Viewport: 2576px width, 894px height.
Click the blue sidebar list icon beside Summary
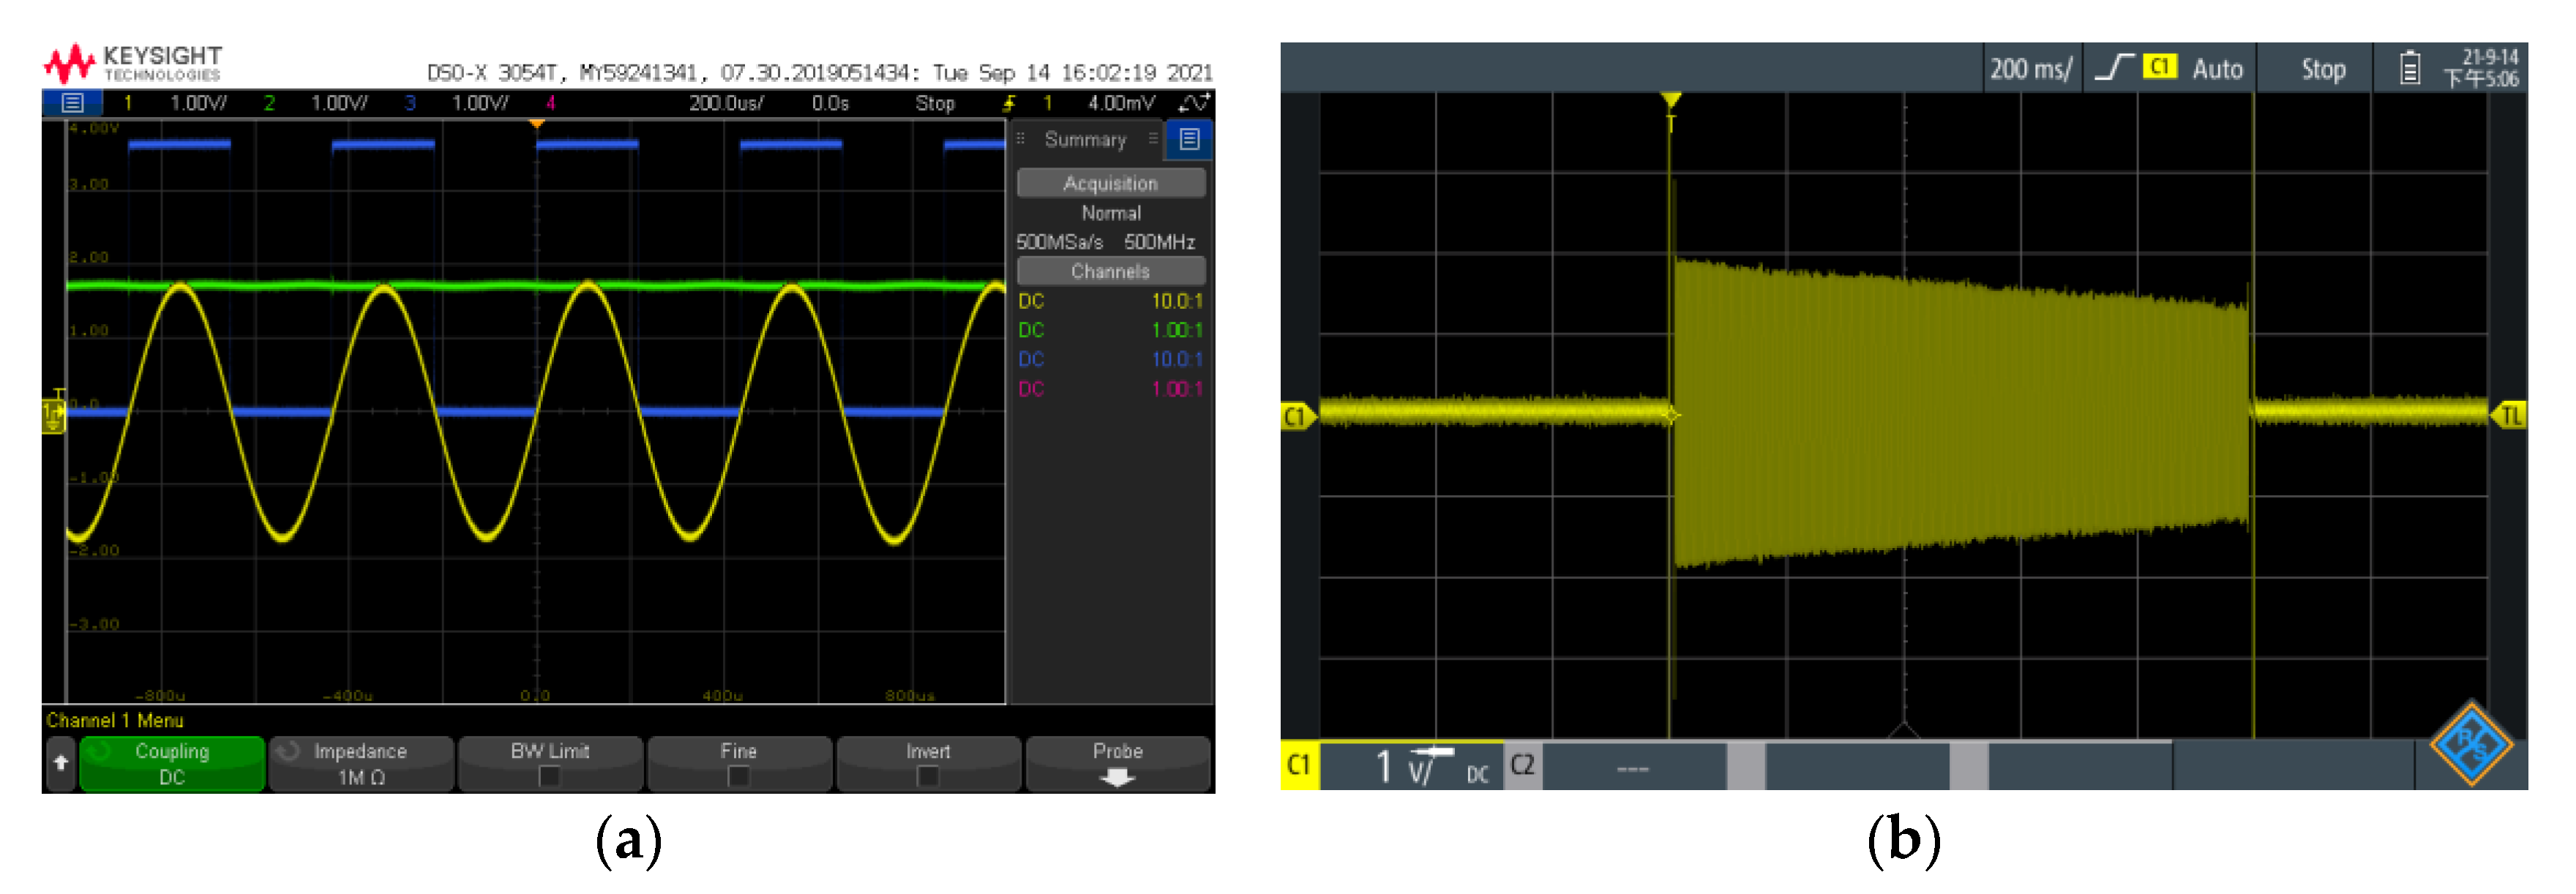coord(1189,140)
